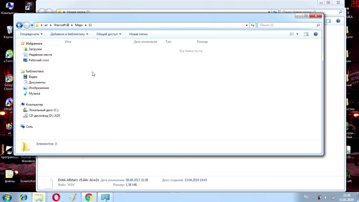Open the Компьютер desktop icon
359x202 pixels.
point(9,8)
